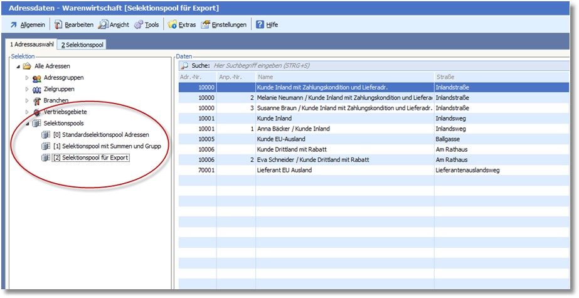Select the 1 Adressauswahl tab
Screen dimensions: 579x298
(x=31, y=45)
